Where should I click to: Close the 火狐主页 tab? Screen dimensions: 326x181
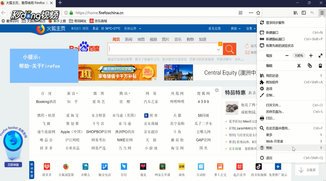(51, 3)
